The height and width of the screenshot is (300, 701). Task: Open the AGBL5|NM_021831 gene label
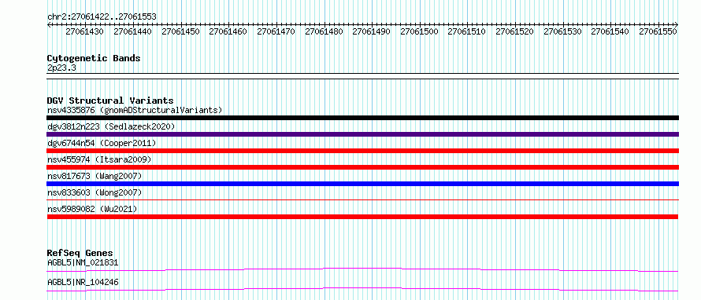coord(83,262)
